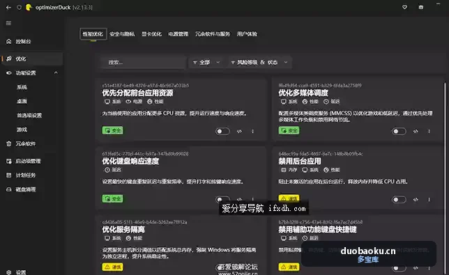Click the shield icon beside the duck logo
This screenshot has width=449, height=275.
point(20,8)
